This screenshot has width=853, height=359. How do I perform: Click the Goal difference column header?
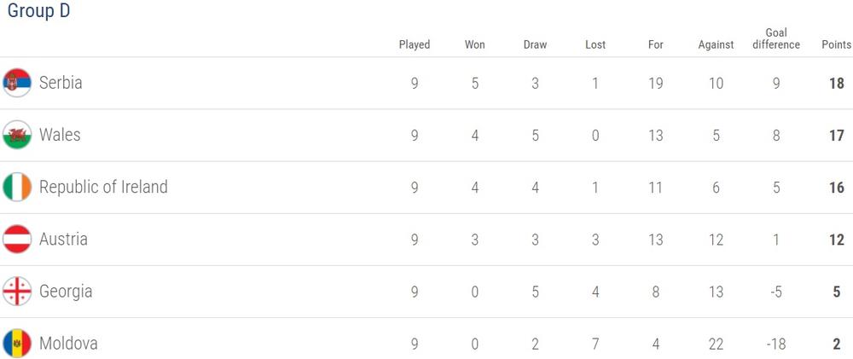point(776,38)
